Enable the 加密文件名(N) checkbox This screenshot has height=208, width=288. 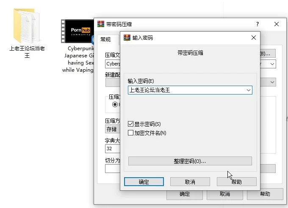(x=130, y=132)
